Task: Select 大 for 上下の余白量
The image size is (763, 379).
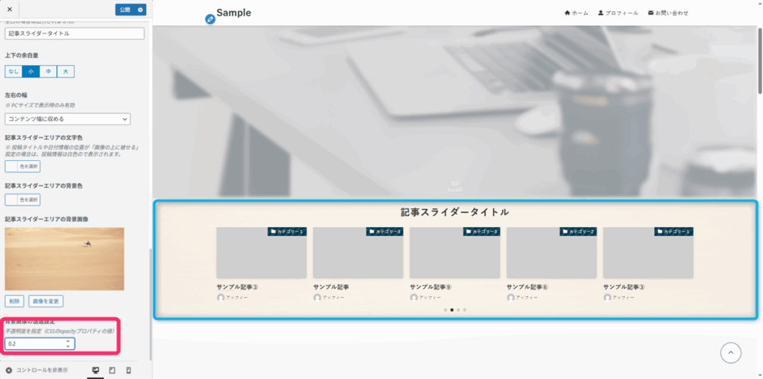Action: pos(66,71)
